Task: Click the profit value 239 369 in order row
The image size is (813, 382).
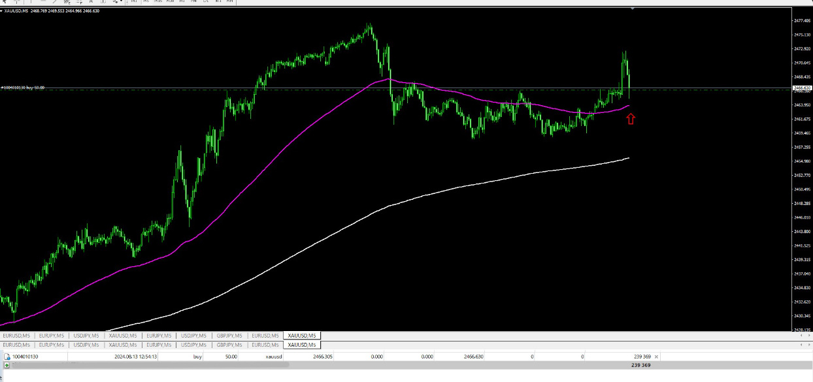Action: coord(642,357)
